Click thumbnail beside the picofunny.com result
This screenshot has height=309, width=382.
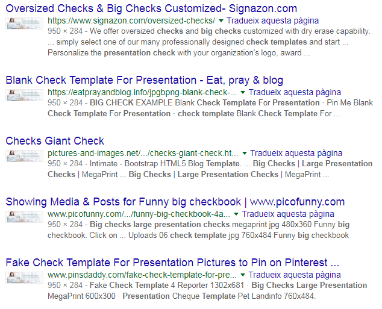coord(24,217)
